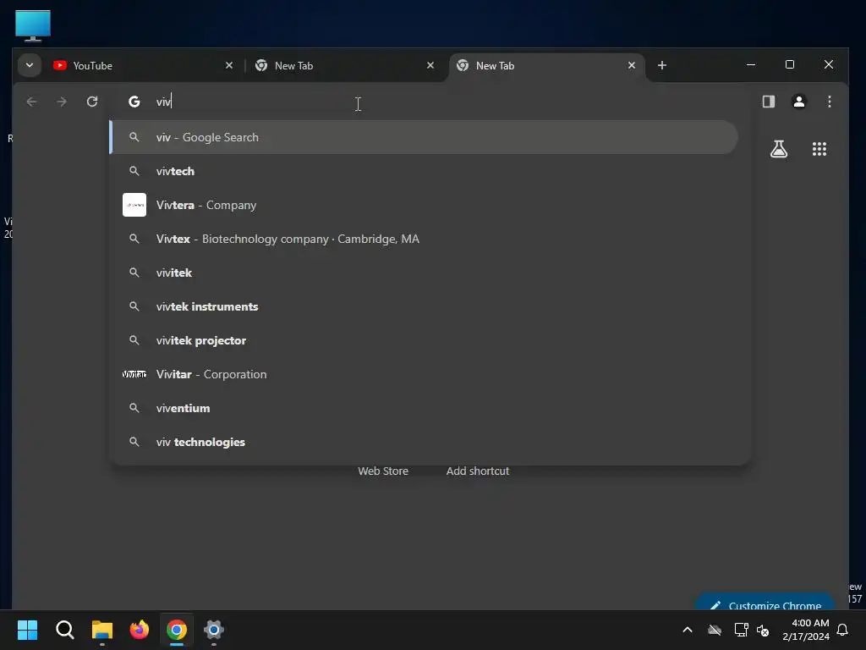Open a new tab with plus button
This screenshot has width=866, height=650.
[x=661, y=65]
